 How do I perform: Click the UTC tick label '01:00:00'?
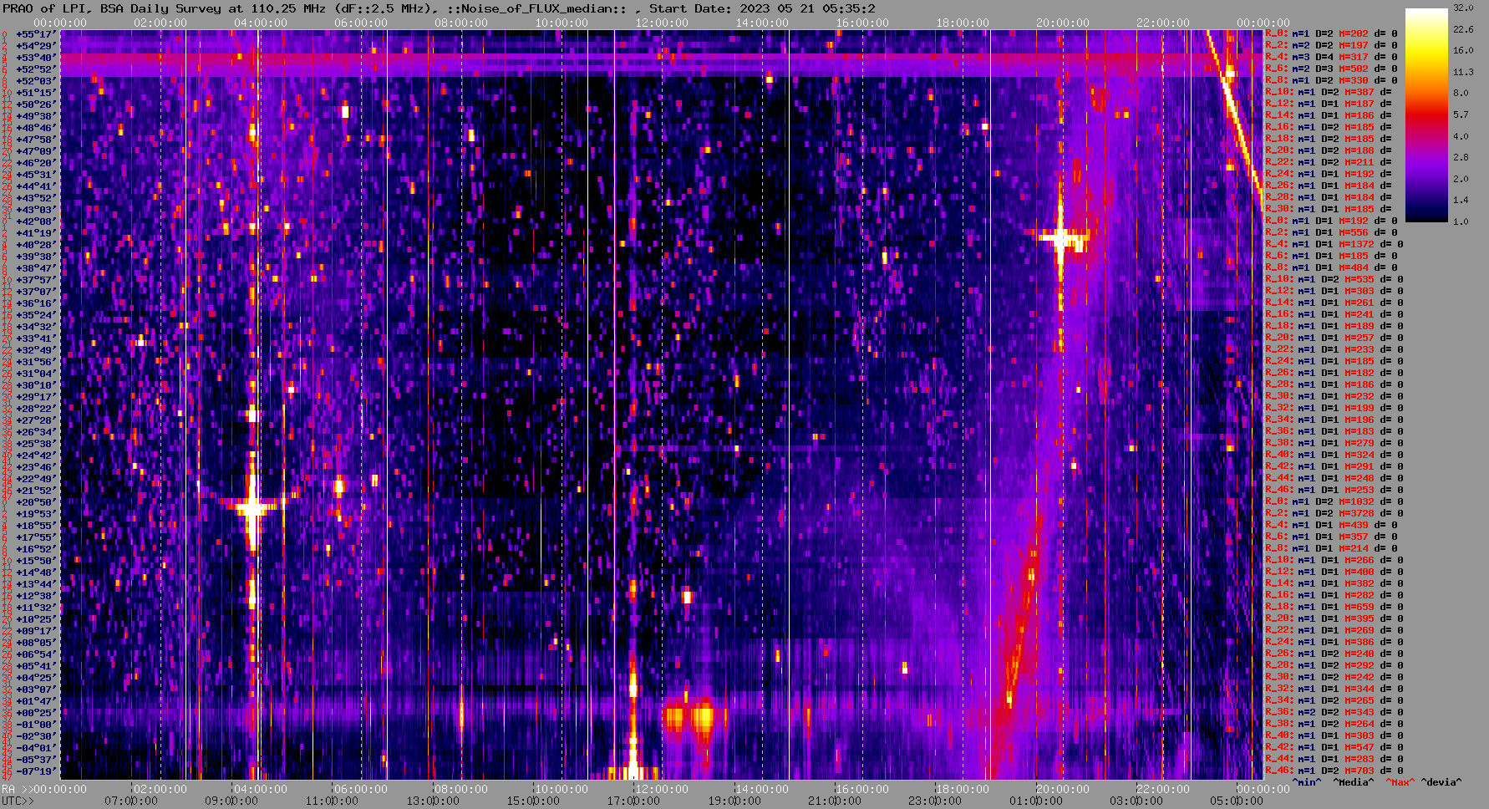coord(1035,801)
